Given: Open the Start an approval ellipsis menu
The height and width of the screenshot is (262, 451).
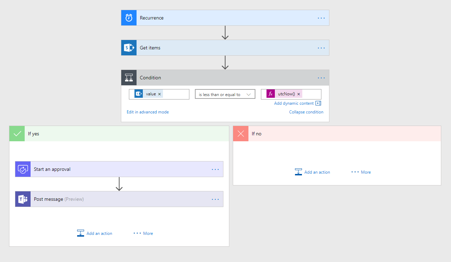Looking at the screenshot, I should (x=215, y=169).
